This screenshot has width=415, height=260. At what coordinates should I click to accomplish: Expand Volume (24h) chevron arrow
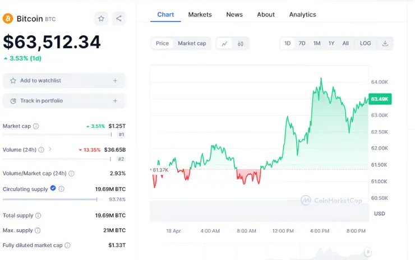[50, 149]
